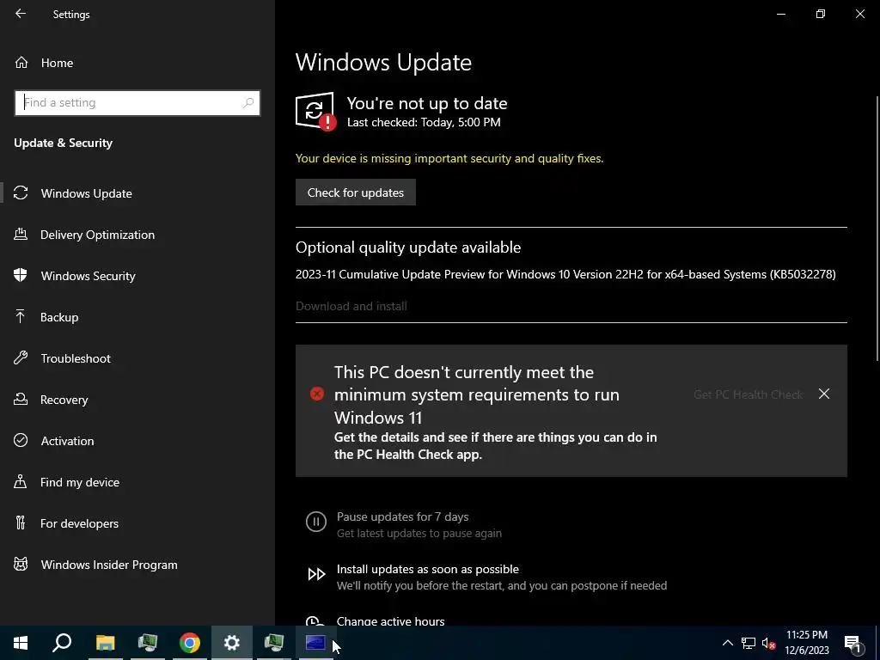880x660 pixels.
Task: Click Pause updates for 7 days
Action: pos(402,516)
